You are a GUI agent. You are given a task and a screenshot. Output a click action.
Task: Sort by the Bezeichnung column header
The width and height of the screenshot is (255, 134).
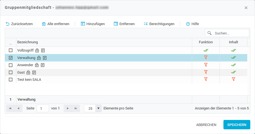[x=28, y=42]
